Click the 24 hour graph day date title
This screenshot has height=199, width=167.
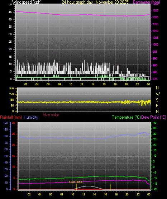(95, 2)
